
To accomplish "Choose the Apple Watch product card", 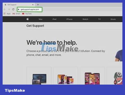I will [x=115, y=76].
